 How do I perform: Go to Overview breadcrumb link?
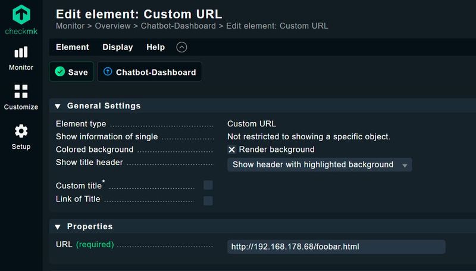[x=112, y=26]
